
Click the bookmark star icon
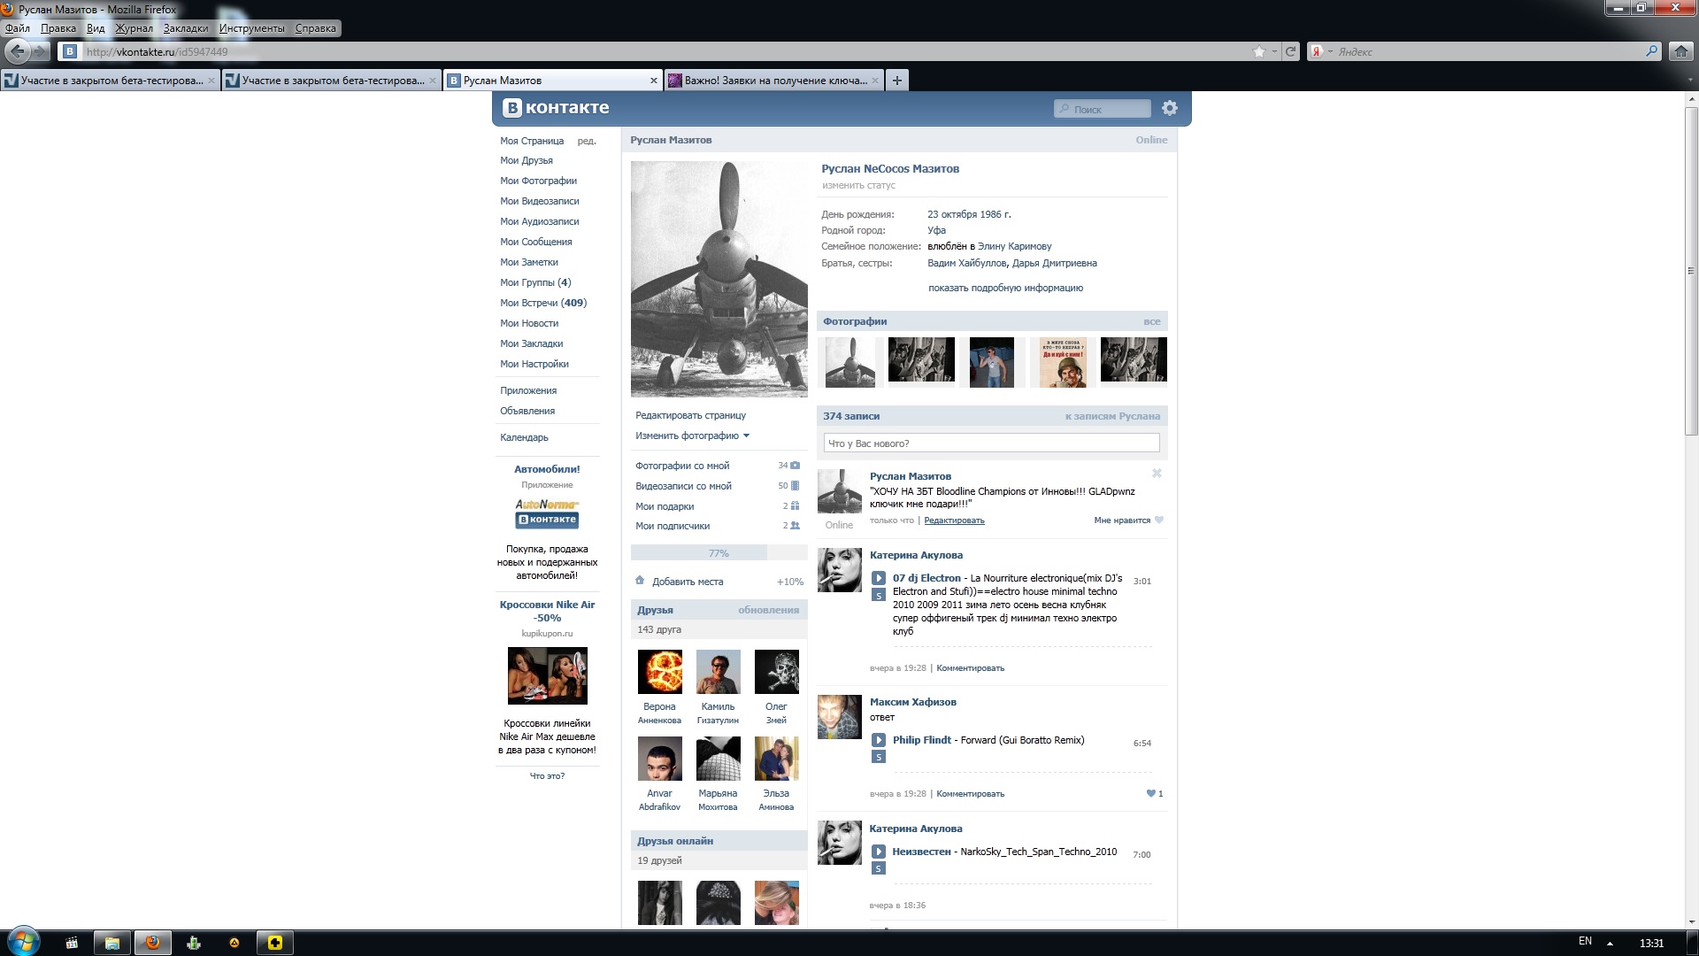pos(1258,51)
